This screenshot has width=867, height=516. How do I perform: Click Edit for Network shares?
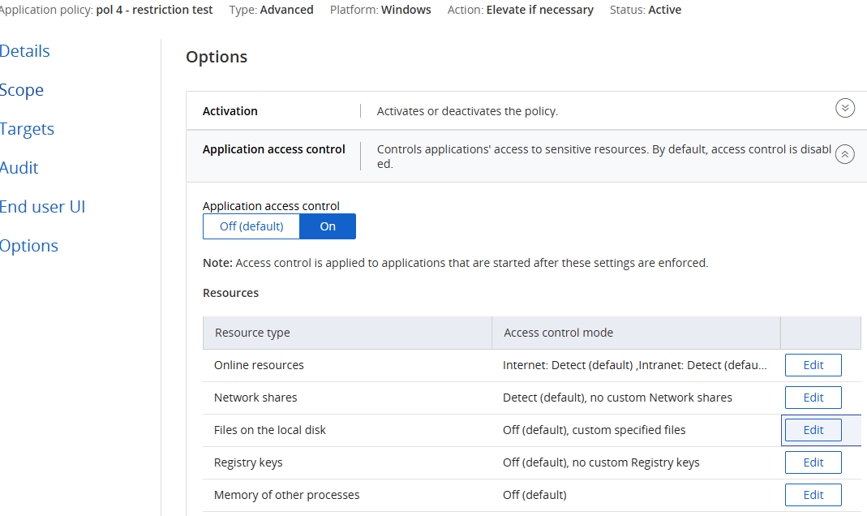(x=813, y=398)
